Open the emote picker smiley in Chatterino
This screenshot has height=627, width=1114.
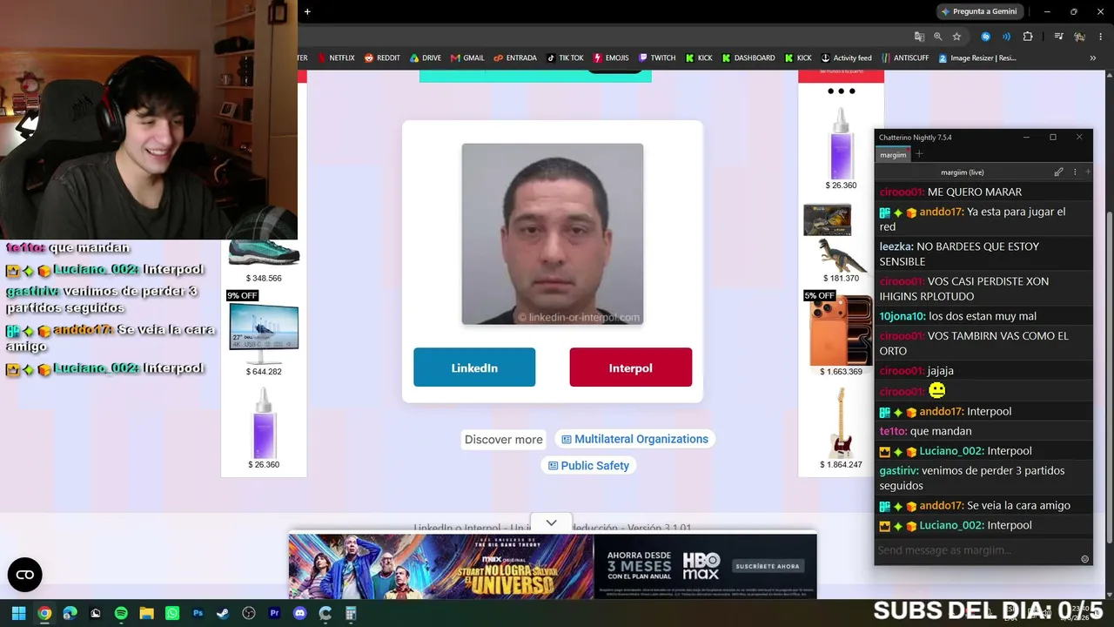pyautogui.click(x=1084, y=559)
